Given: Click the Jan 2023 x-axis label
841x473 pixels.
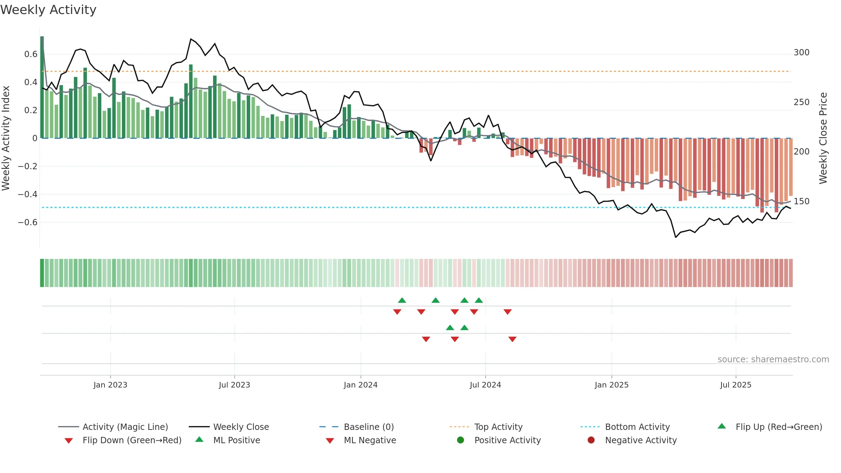Looking at the screenshot, I should [x=110, y=385].
